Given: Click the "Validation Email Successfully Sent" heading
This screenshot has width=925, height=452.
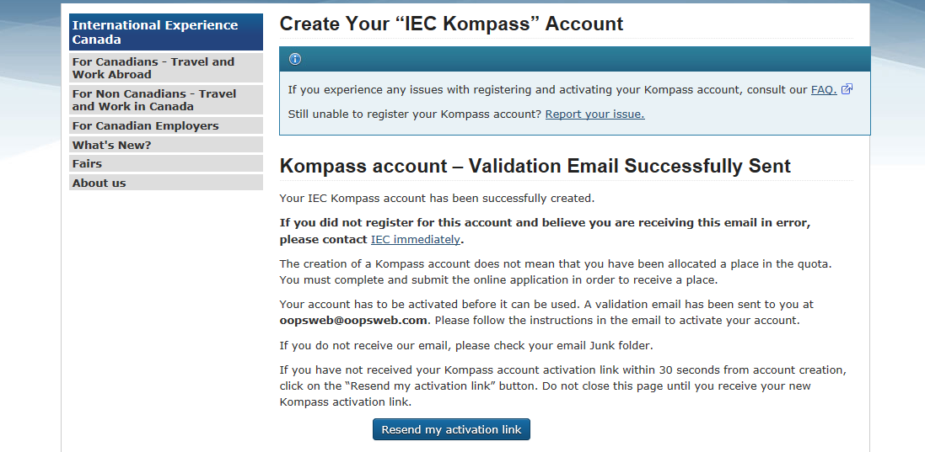Looking at the screenshot, I should click(x=535, y=166).
